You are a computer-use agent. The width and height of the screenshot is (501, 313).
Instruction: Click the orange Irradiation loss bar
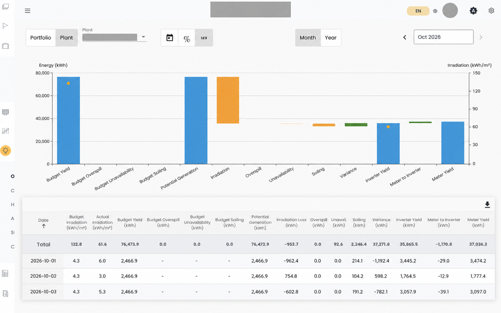[228, 100]
